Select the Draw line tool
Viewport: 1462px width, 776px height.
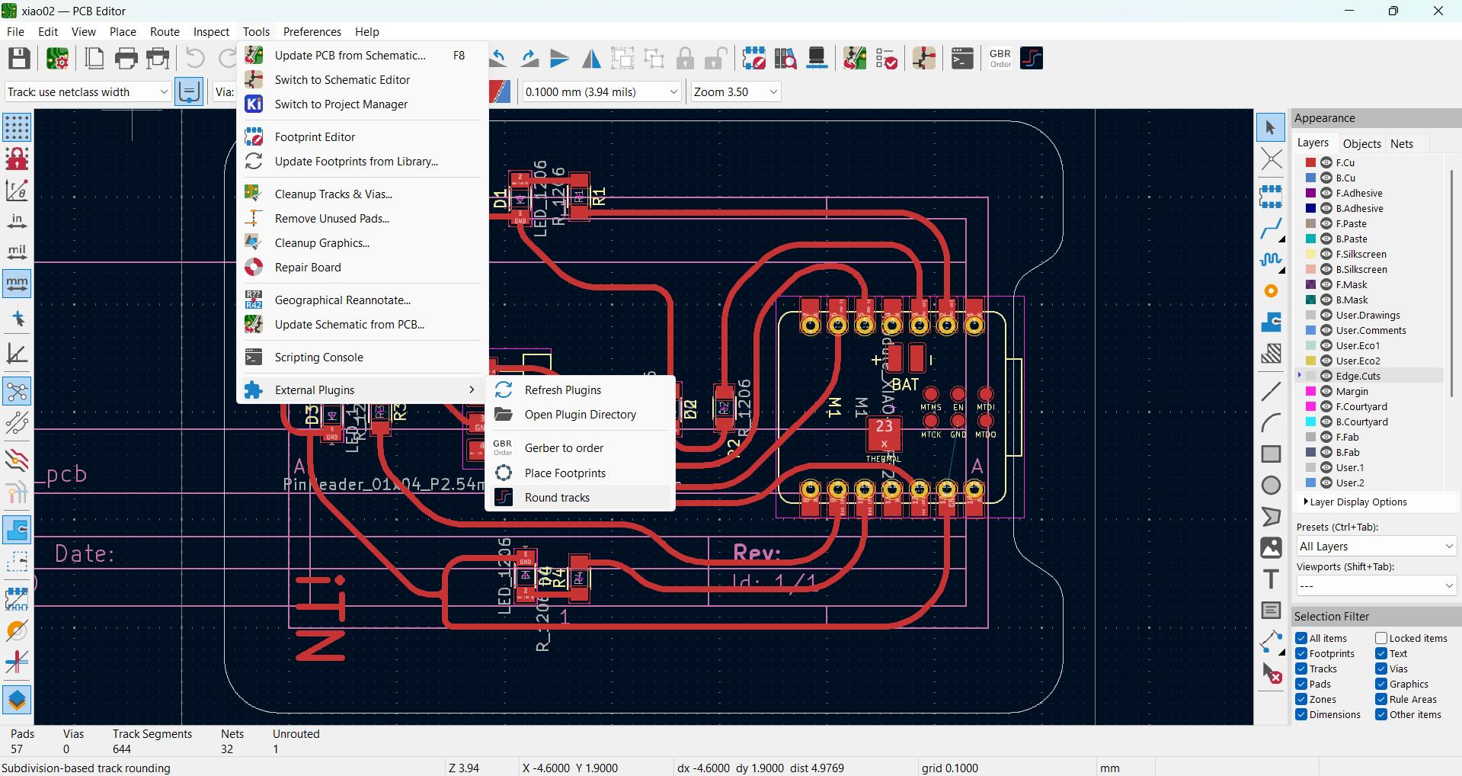point(1270,392)
